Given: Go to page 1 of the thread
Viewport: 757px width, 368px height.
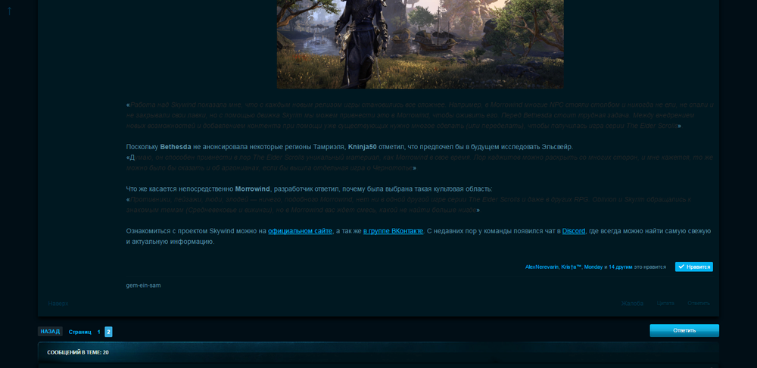Looking at the screenshot, I should (x=99, y=332).
